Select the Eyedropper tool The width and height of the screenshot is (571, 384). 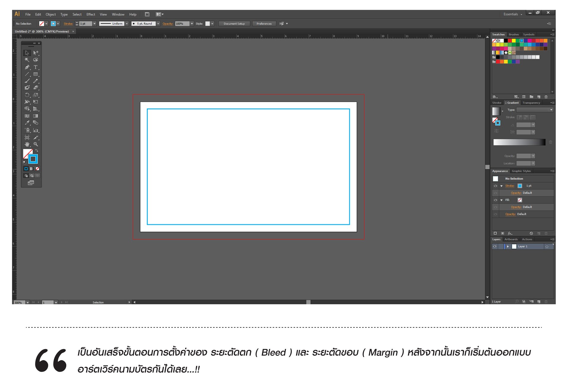(27, 123)
